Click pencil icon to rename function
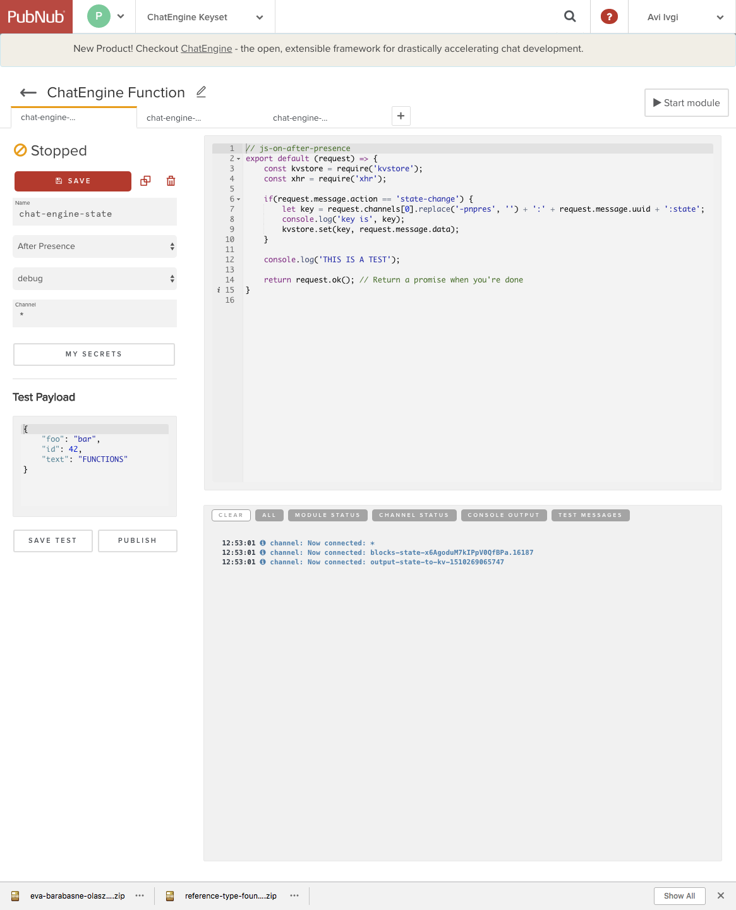Viewport: 736px width, 910px height. [x=201, y=92]
